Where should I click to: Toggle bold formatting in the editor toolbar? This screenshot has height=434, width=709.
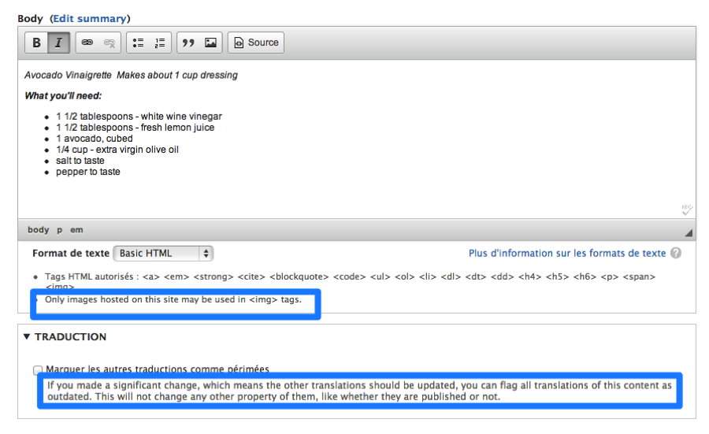(36, 43)
